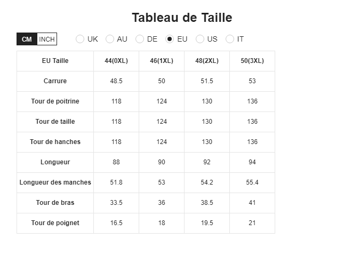Image resolution: width=352 pixels, height=255 pixels.
Task: Choose the AU size option
Action: [110, 39]
